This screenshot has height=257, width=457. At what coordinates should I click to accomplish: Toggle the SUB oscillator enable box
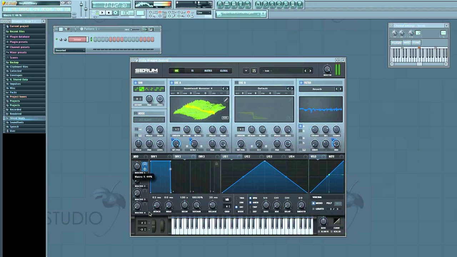(135, 82)
